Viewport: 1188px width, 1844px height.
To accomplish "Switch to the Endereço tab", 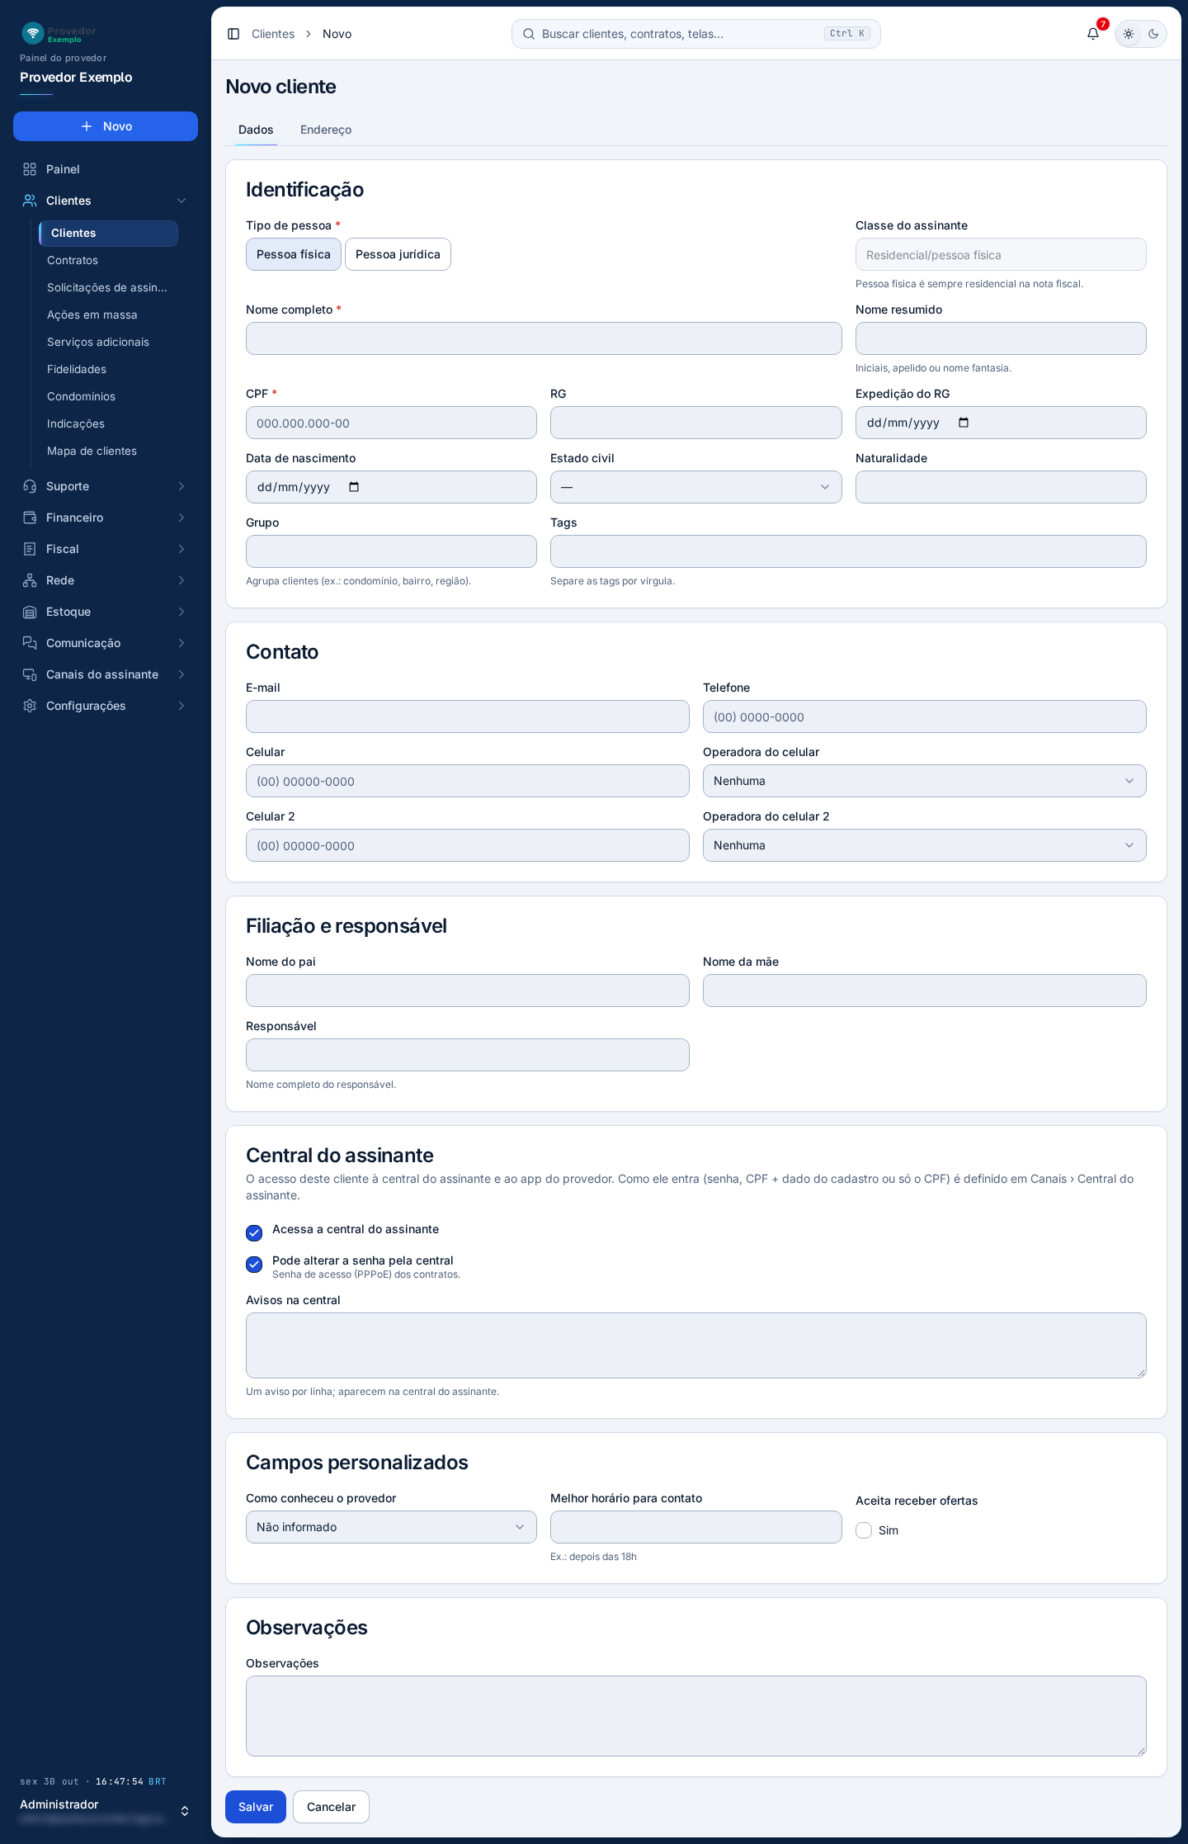I will (326, 130).
